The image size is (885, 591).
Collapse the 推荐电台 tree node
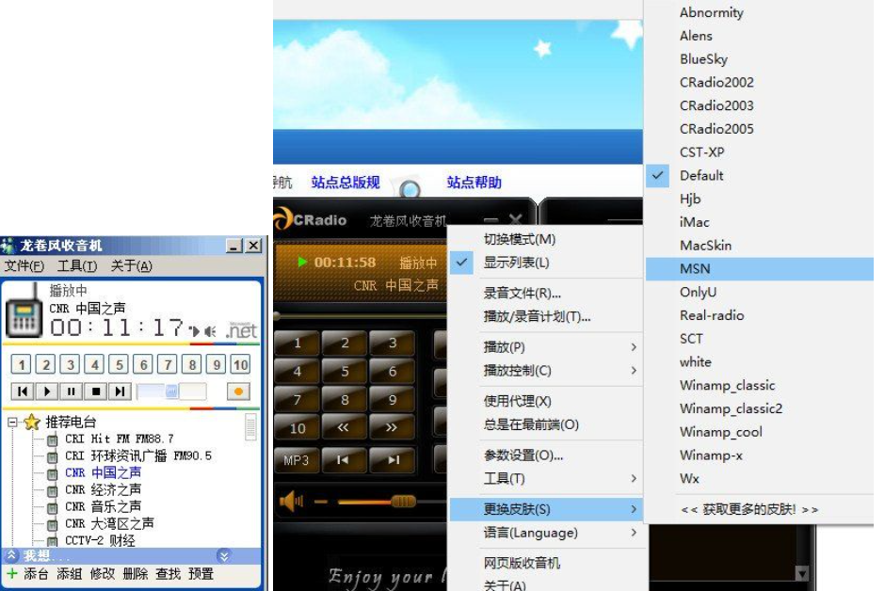(12, 422)
